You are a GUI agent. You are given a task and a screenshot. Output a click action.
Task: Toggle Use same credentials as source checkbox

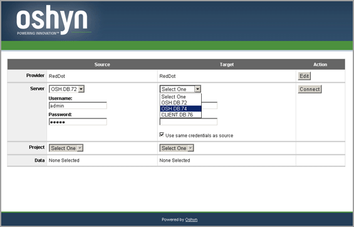(x=162, y=135)
